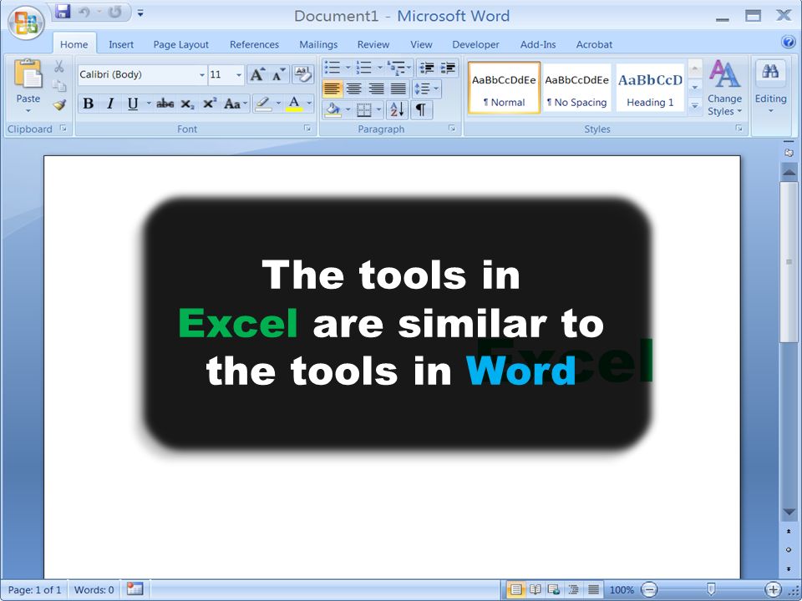Open Styles pane dialog launcher

739,129
